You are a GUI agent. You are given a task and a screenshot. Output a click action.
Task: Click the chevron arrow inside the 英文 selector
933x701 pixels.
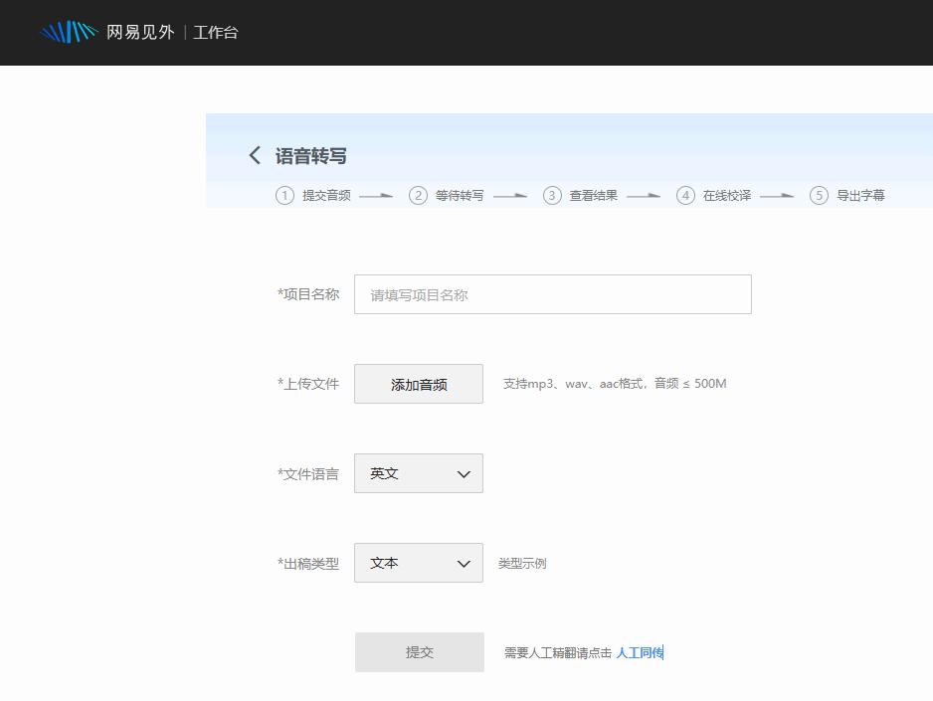tap(463, 473)
